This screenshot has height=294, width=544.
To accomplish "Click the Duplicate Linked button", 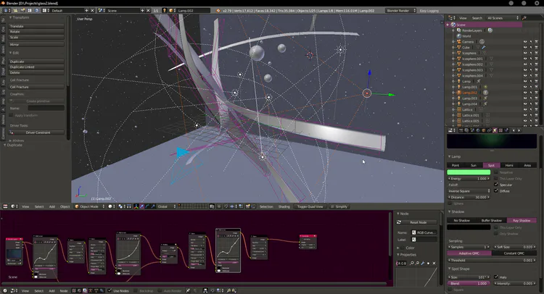I will (36, 67).
